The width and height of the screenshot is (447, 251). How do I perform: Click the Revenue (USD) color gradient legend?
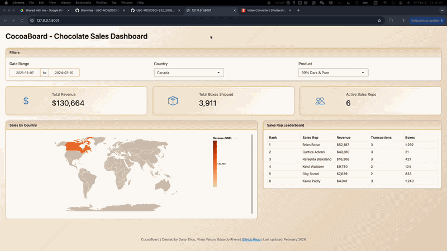click(x=215, y=163)
